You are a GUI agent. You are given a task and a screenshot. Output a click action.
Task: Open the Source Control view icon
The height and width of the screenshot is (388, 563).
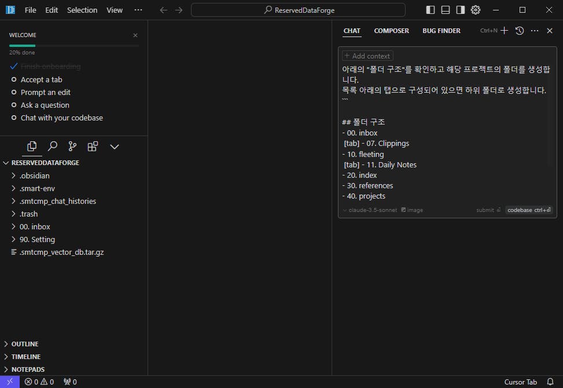(x=72, y=146)
